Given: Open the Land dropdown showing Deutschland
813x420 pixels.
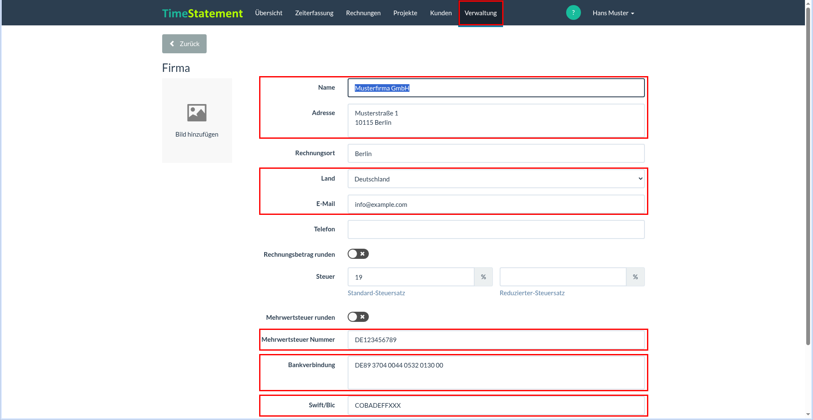Looking at the screenshot, I should pyautogui.click(x=496, y=179).
